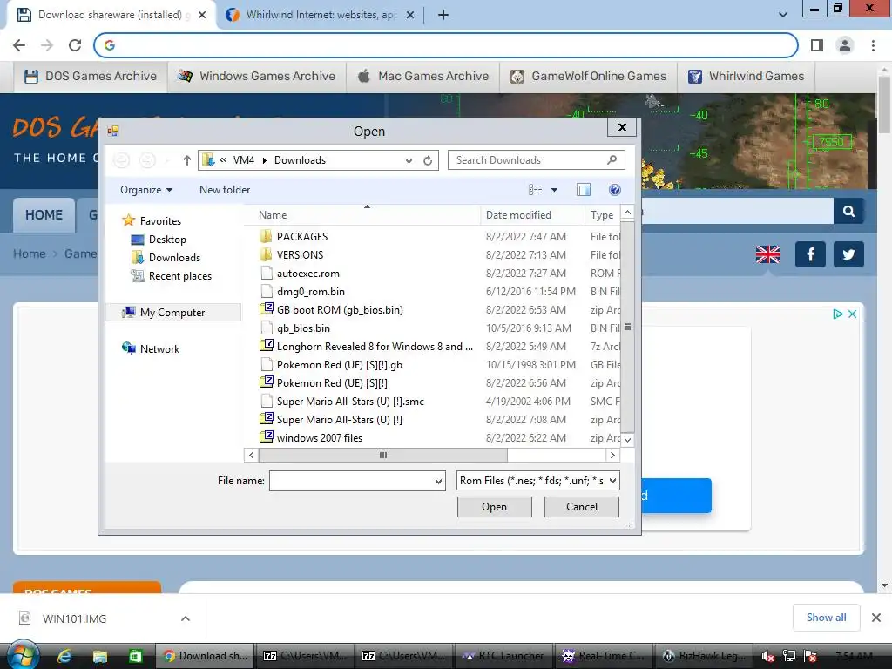
Task: Click the Forward arrow in Open dialog
Action: pos(146,160)
